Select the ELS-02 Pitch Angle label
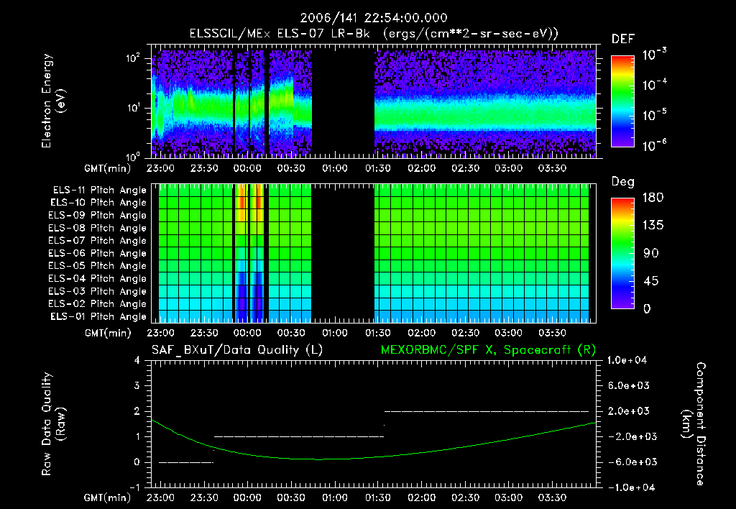The image size is (736, 509). coord(98,304)
